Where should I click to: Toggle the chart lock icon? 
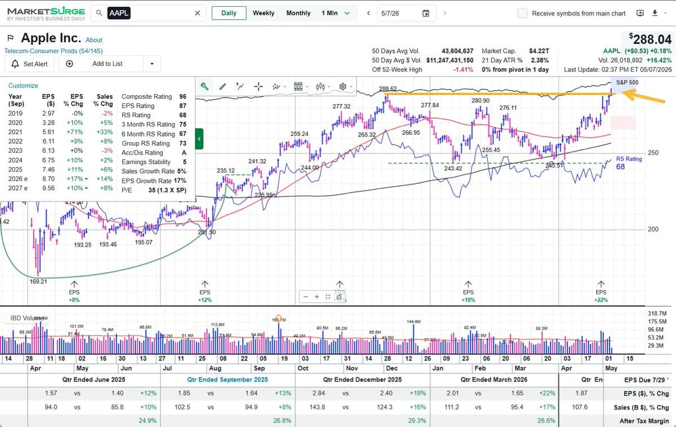(339, 296)
